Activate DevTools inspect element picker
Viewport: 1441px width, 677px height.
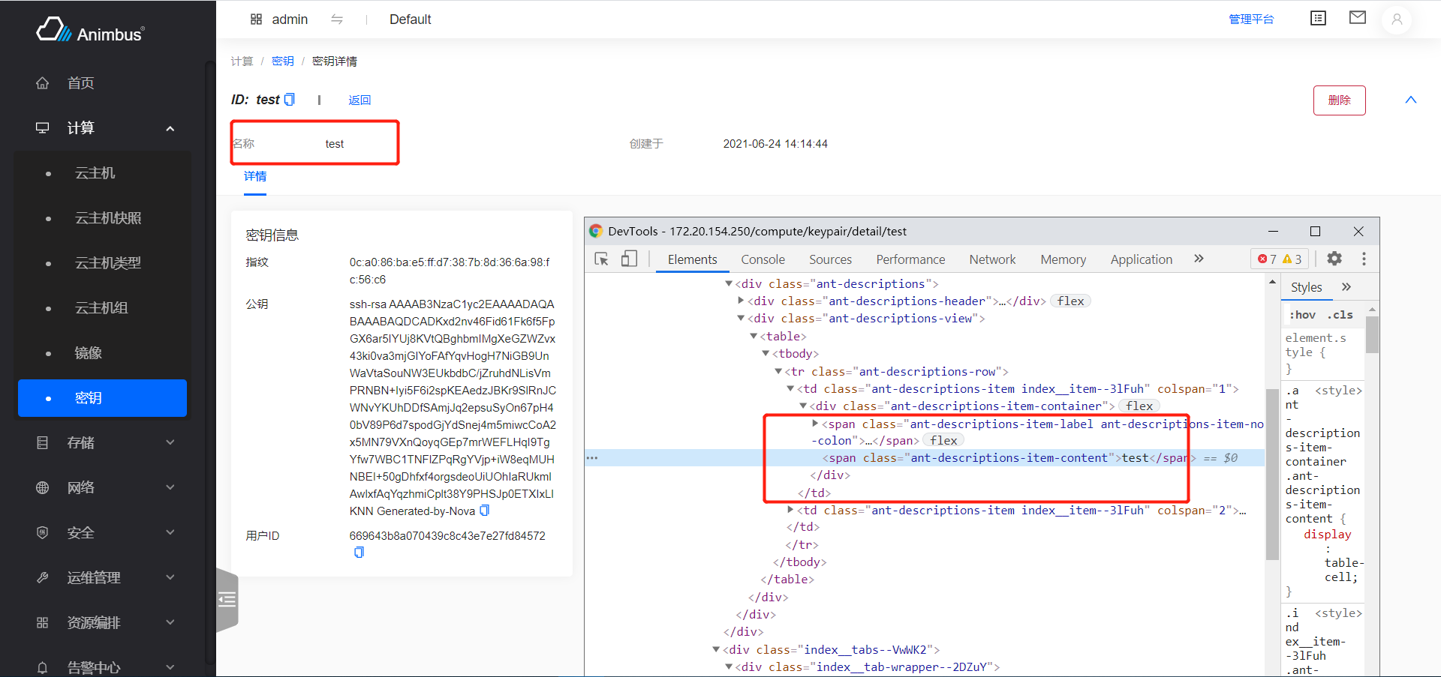point(601,259)
